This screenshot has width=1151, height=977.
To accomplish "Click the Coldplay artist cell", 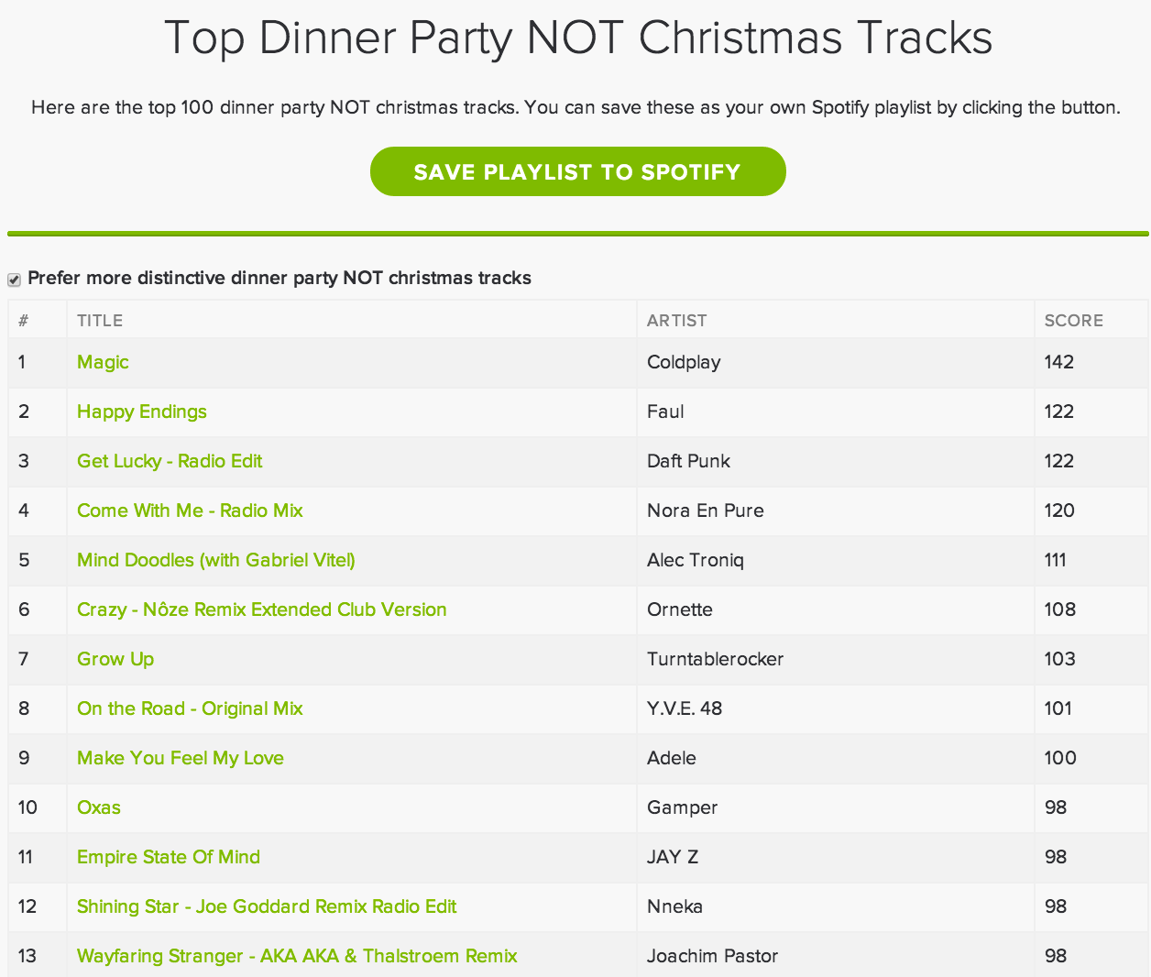I will coord(684,362).
